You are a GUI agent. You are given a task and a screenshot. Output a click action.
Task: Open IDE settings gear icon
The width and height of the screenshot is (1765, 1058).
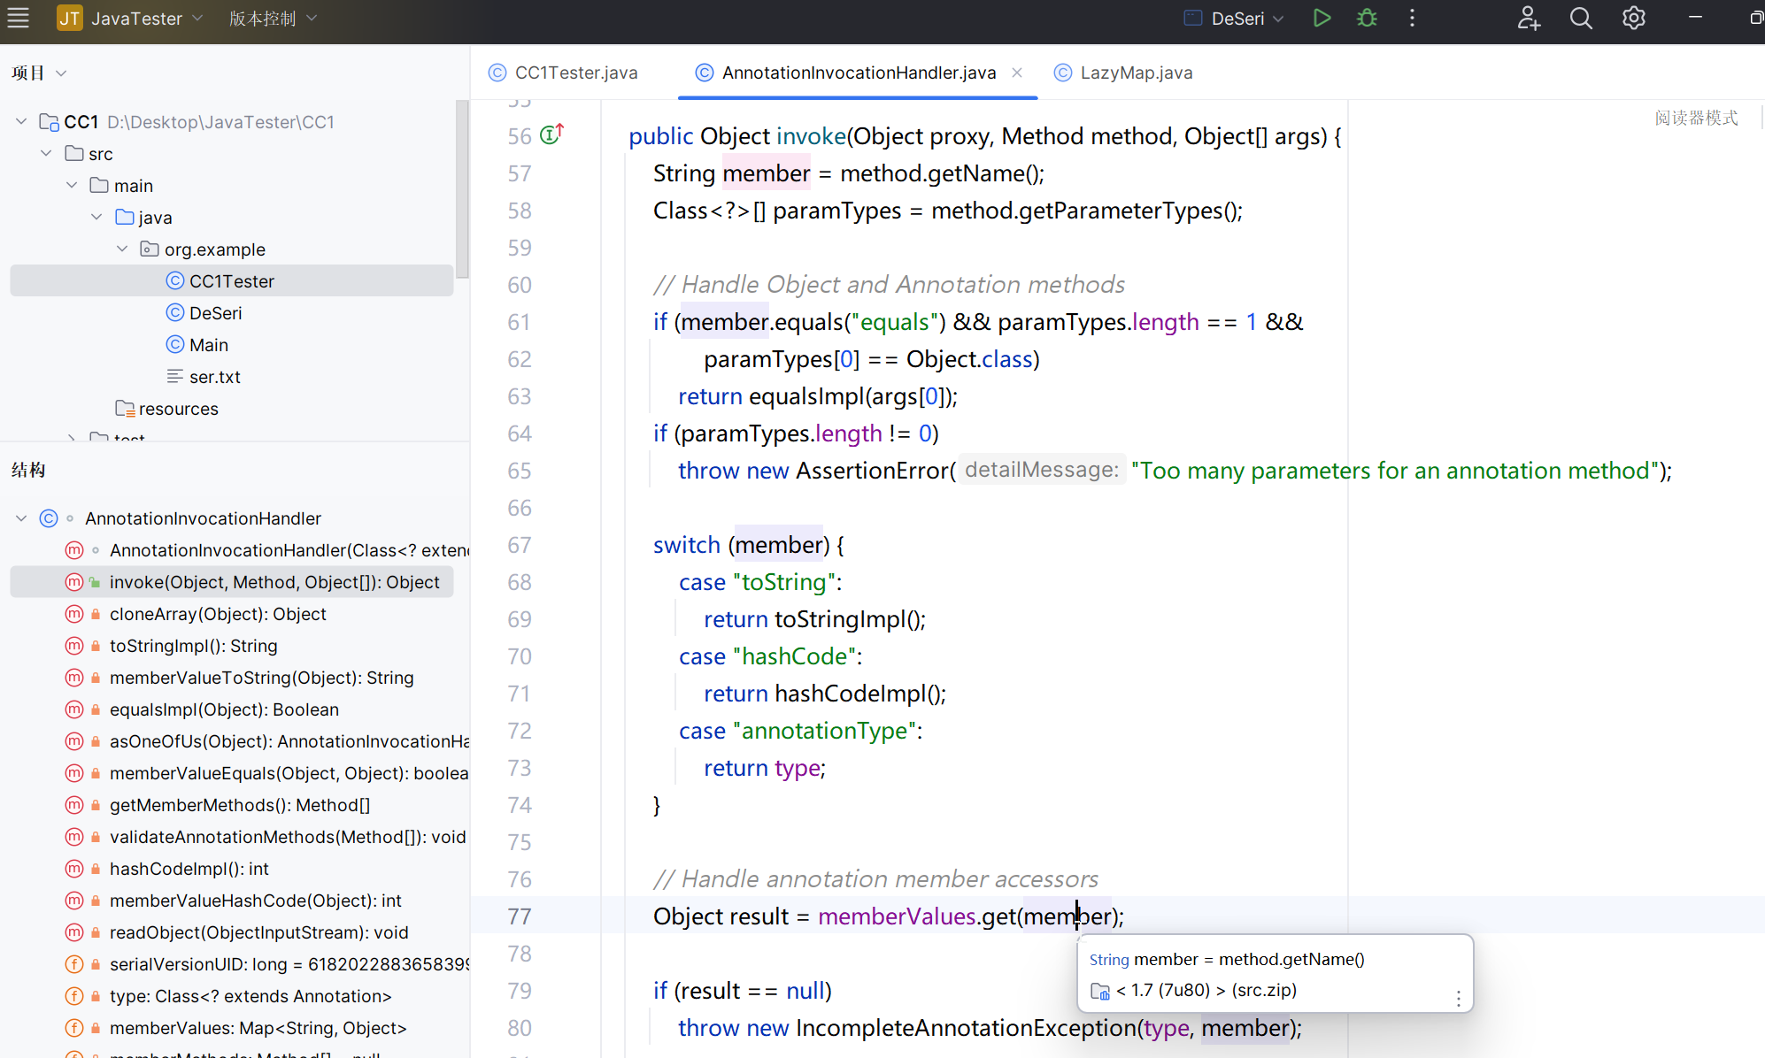click(x=1633, y=19)
